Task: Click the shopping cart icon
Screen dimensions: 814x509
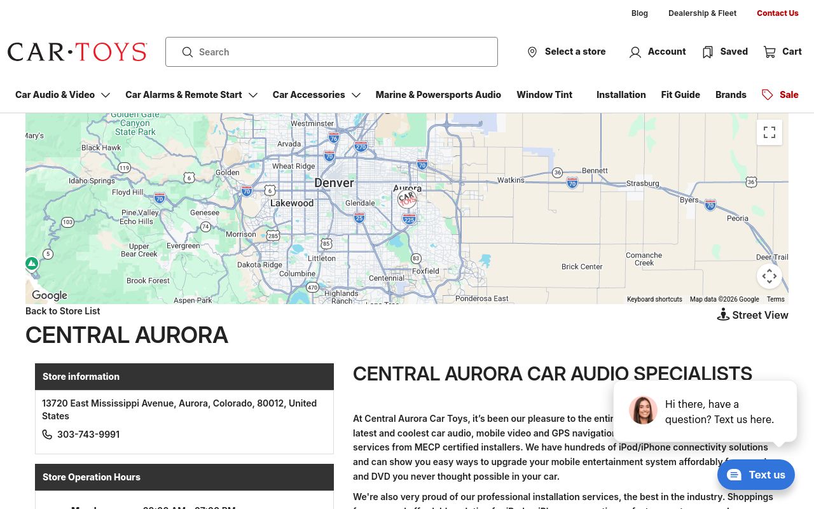Action: [x=769, y=52]
